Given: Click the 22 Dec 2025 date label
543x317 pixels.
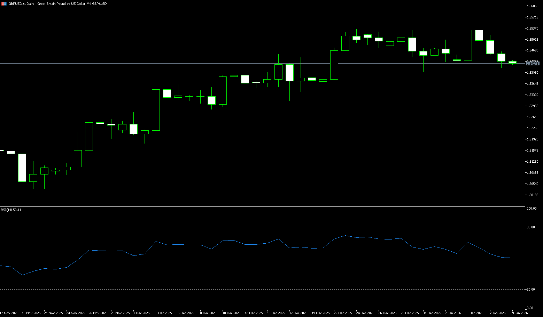Looking at the screenshot, I should 342,313.
